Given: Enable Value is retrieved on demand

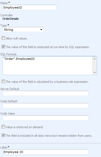Looking at the screenshot, I should pyautogui.click(x=3, y=127).
